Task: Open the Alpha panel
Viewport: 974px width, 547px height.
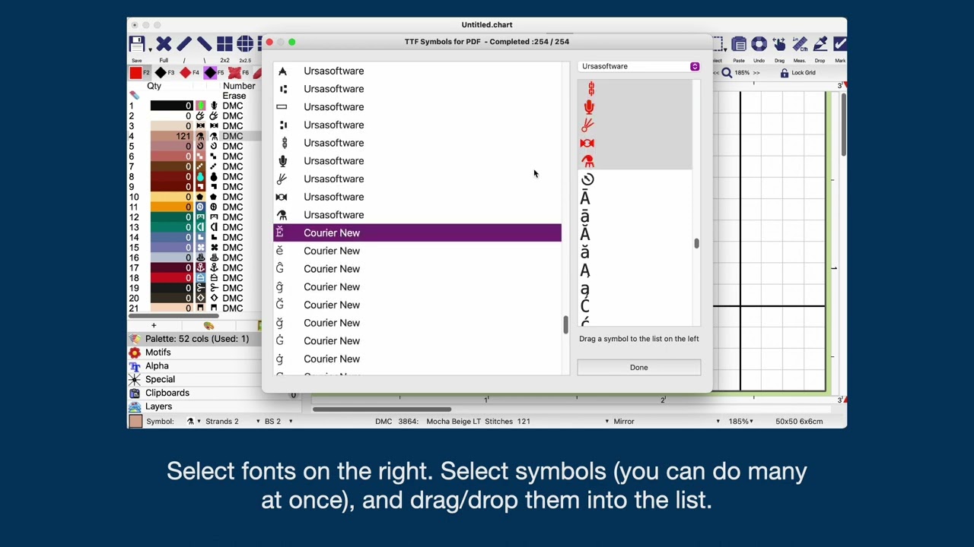Action: [x=195, y=366]
